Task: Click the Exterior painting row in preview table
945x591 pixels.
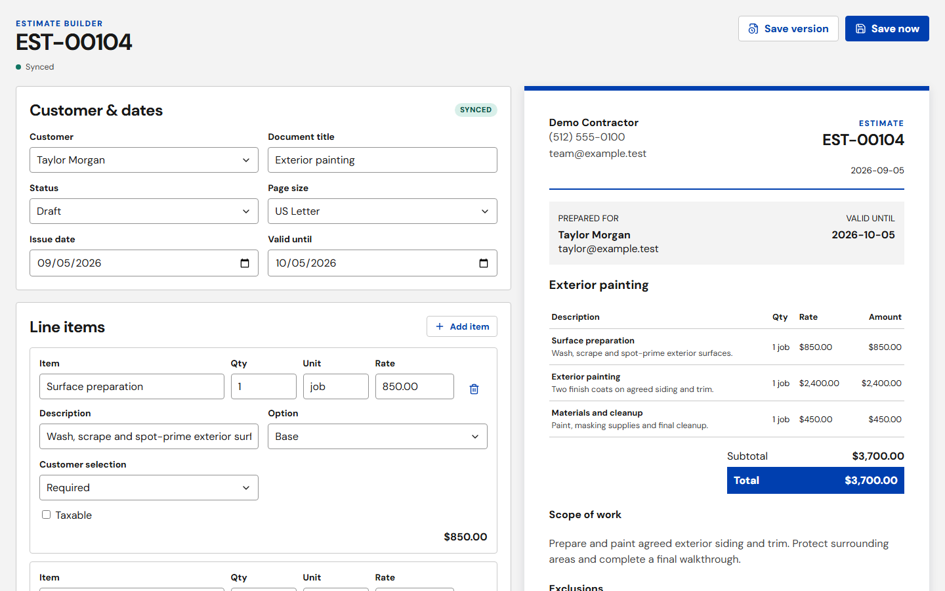Action: point(726,383)
